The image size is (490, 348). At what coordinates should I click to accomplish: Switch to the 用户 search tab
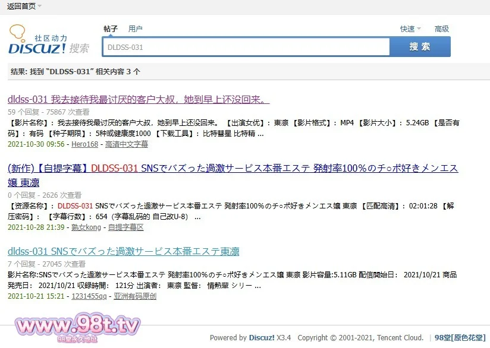tap(136, 29)
